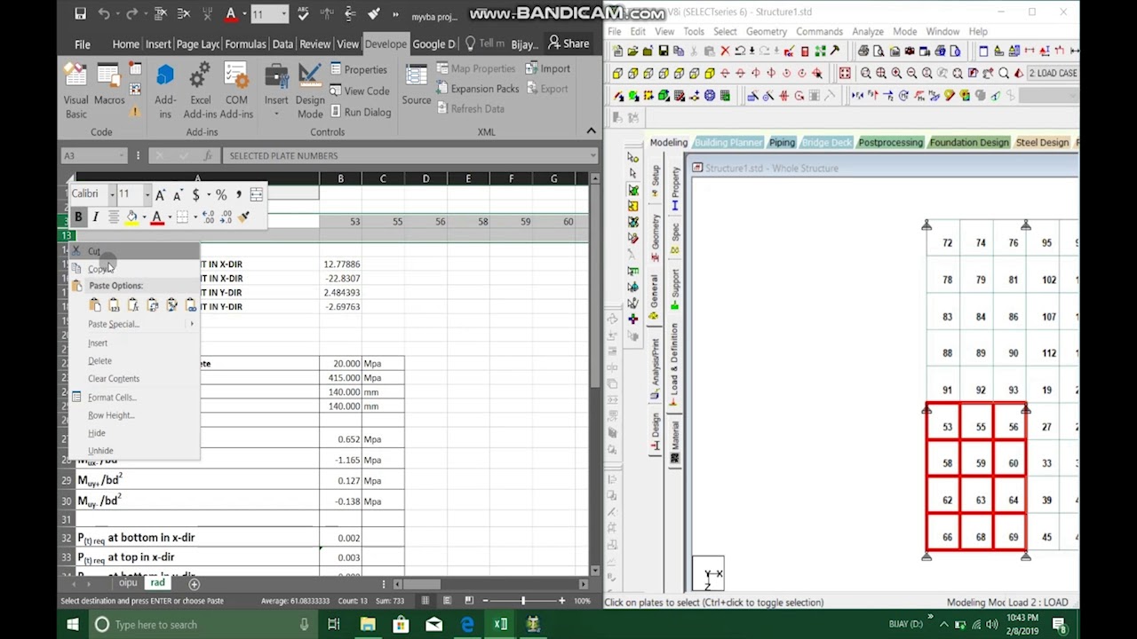Click STAAD Save toolbar icon
The image size is (1137, 639).
(663, 51)
